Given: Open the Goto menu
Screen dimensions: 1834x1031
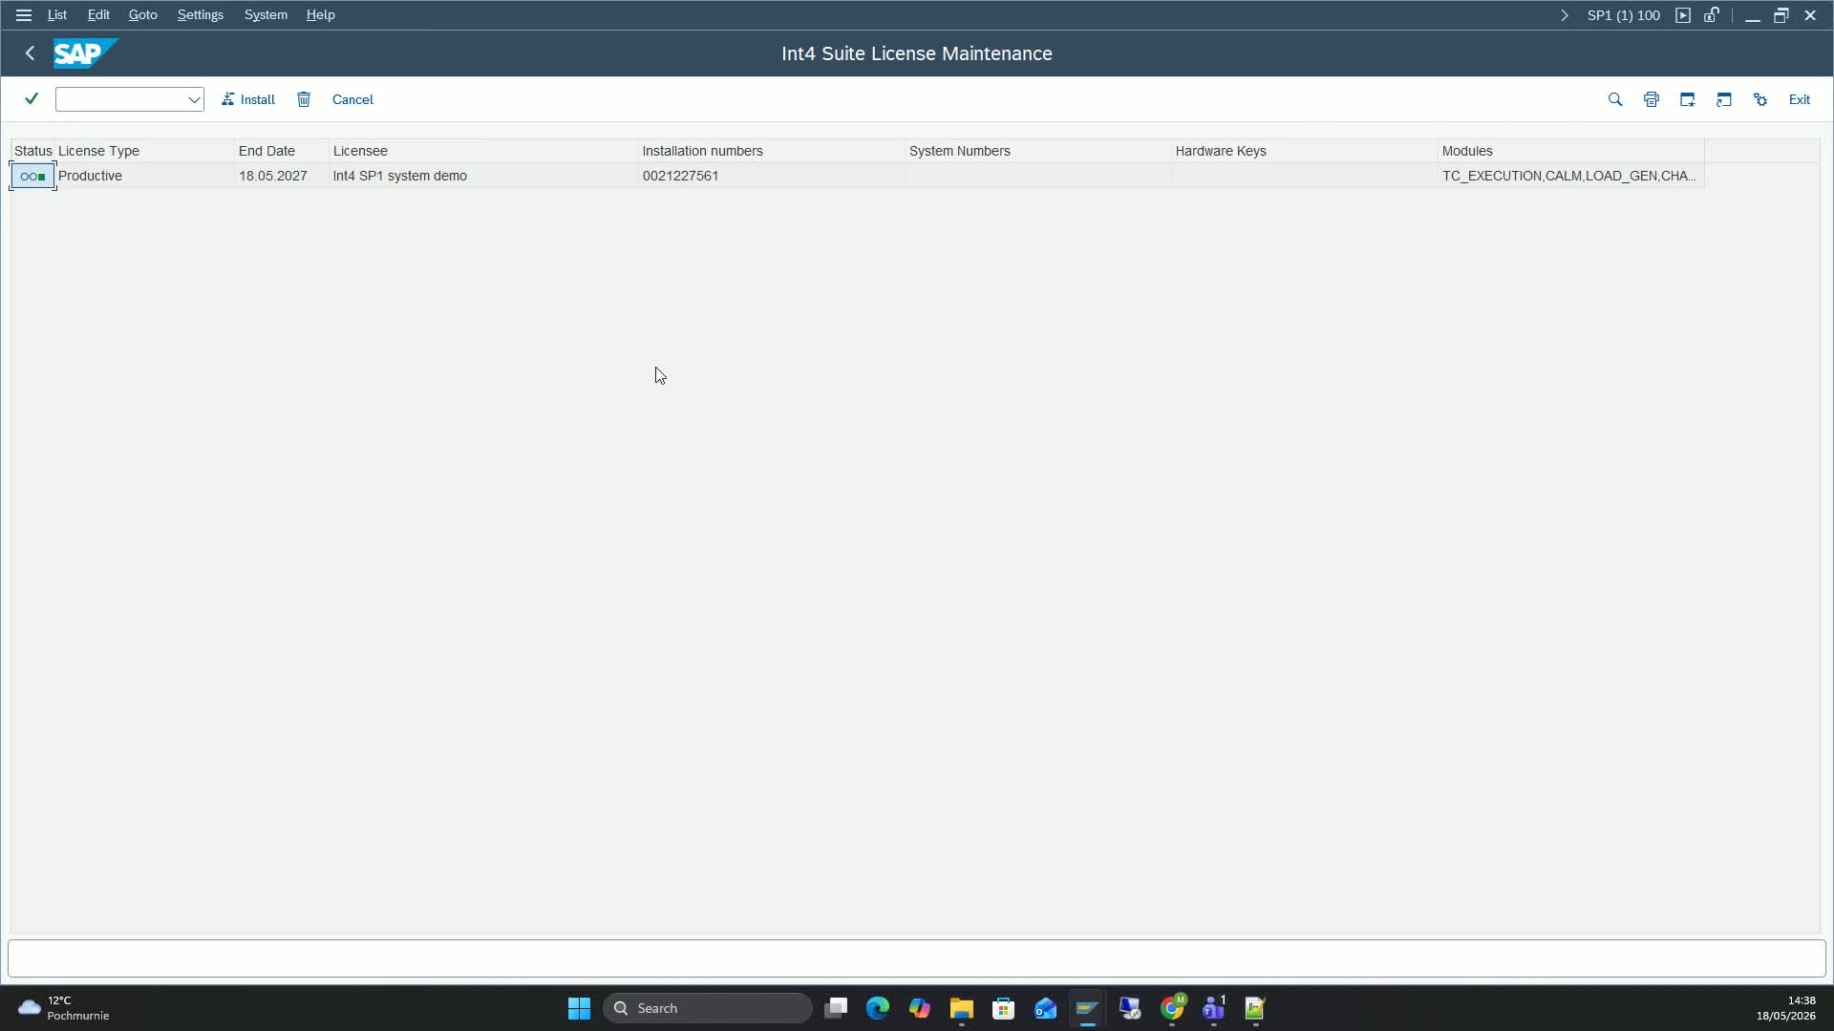Looking at the screenshot, I should pos(143,15).
